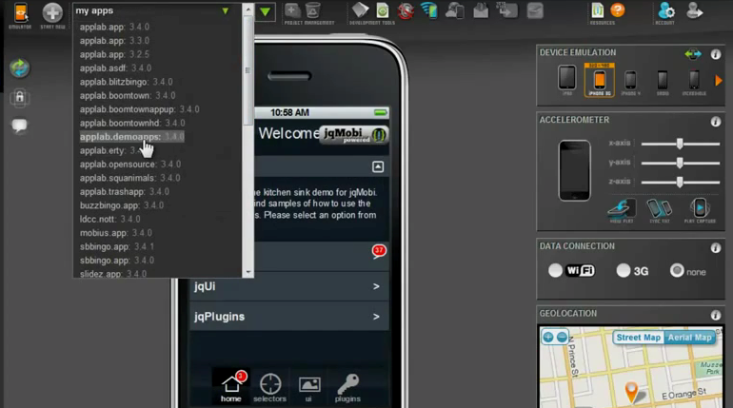The width and height of the screenshot is (733, 408).
Task: Choose buzzbingo.app: 3.4.0 from list
Action: (122, 205)
